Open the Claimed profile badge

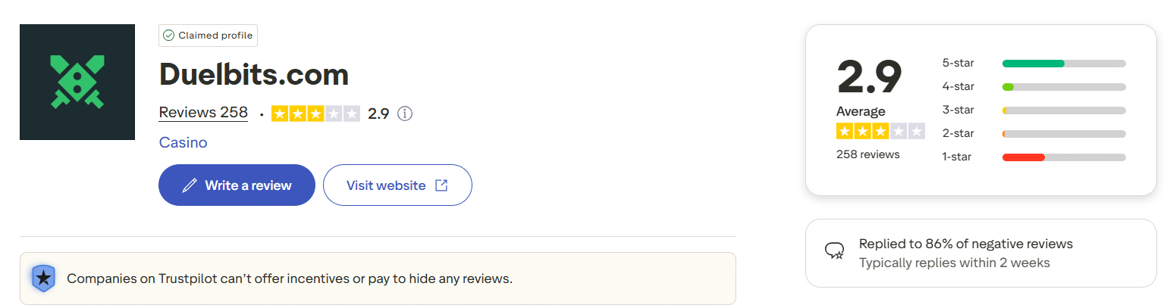coord(209,36)
